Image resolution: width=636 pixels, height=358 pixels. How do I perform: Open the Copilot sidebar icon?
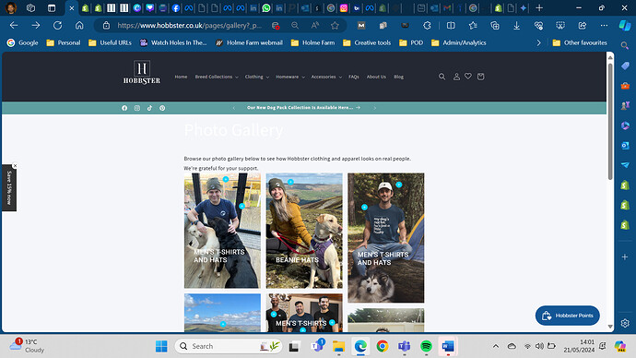coord(625,25)
